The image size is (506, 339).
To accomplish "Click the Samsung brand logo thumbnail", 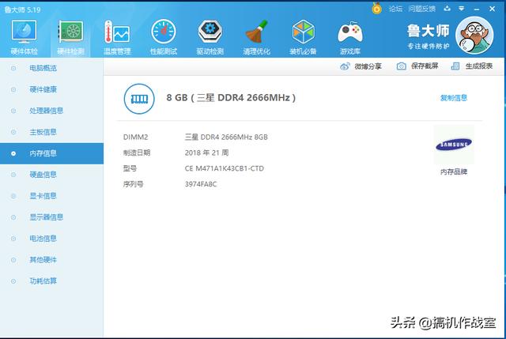I will [454, 145].
